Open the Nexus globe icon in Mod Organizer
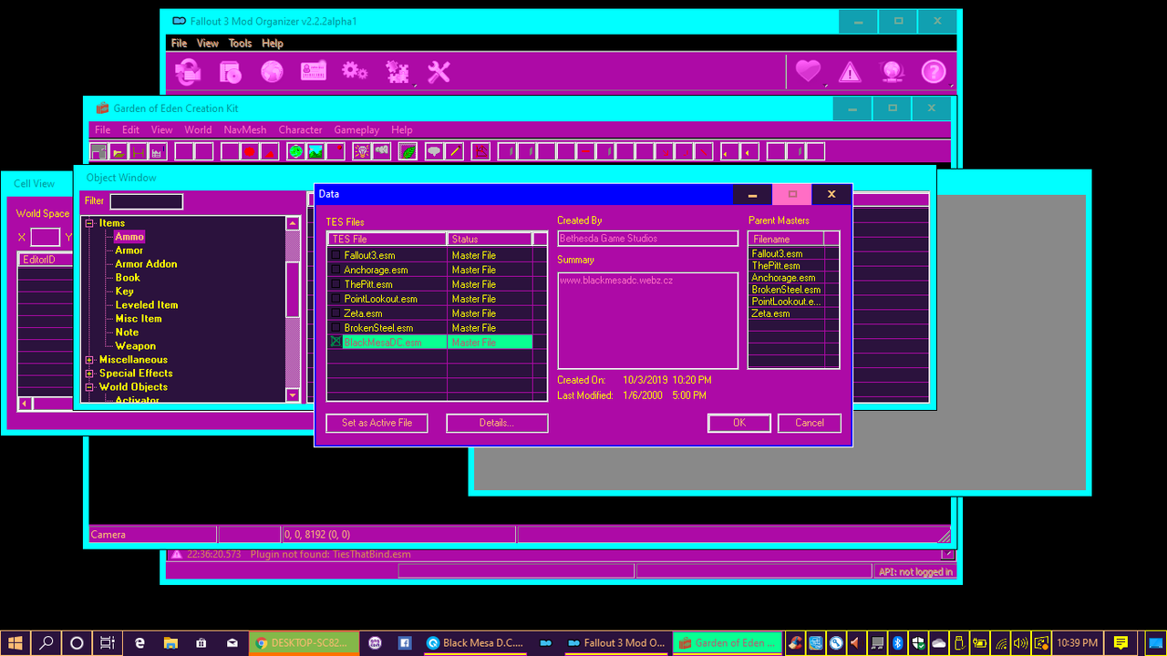The height and width of the screenshot is (656, 1167). [x=272, y=71]
